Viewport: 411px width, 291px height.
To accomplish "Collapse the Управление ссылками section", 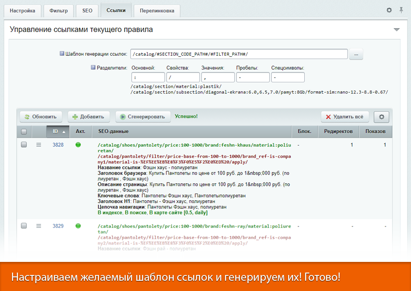I will point(396,30).
